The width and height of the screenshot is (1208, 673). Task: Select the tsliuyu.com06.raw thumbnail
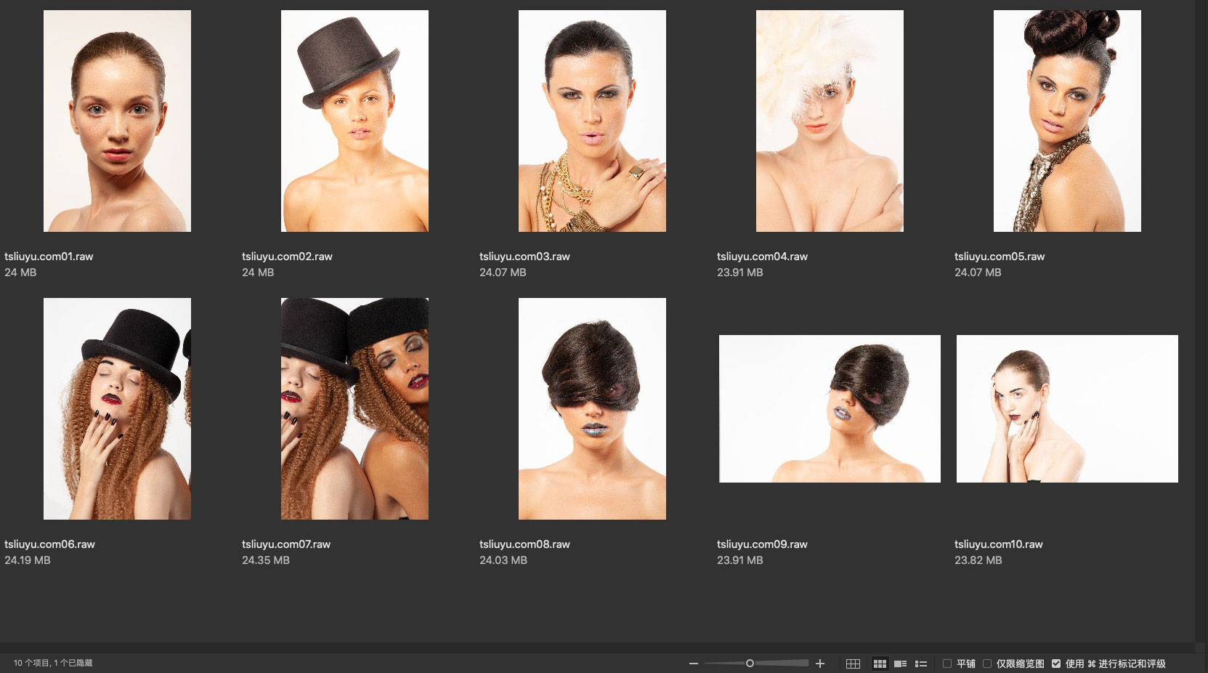[x=117, y=408]
